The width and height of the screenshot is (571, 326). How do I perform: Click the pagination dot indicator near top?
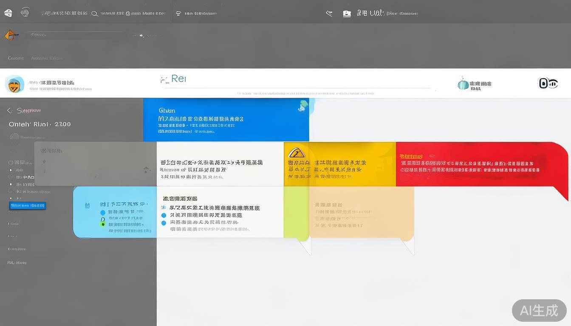pyautogui.click(x=141, y=36)
